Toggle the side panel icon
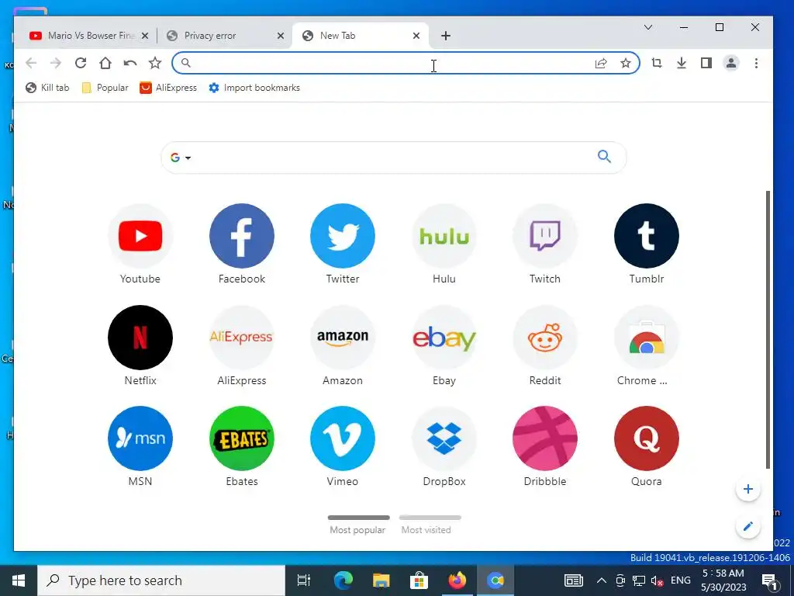794x596 pixels. pyautogui.click(x=706, y=63)
